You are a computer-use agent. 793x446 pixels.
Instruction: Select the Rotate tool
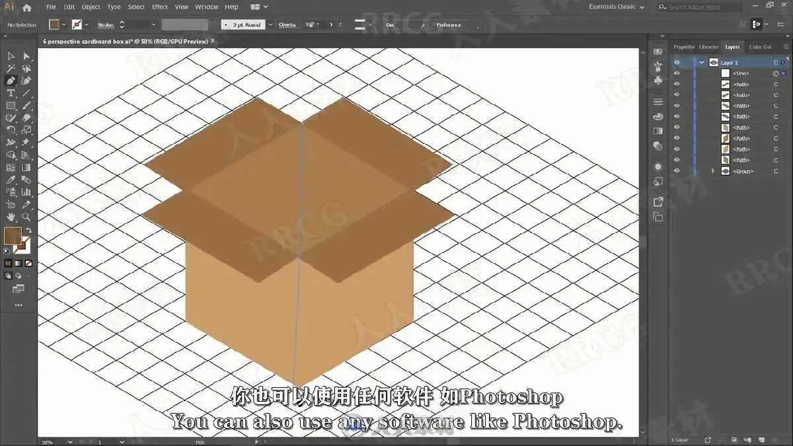point(11,130)
